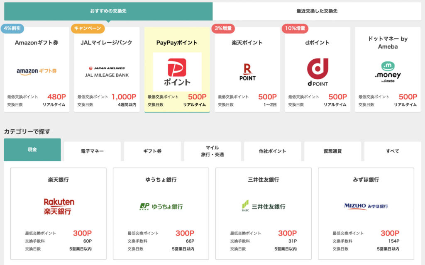The image size is (425, 265).
Task: Click 500P on the PayPayポイント card
Action: click(x=197, y=97)
